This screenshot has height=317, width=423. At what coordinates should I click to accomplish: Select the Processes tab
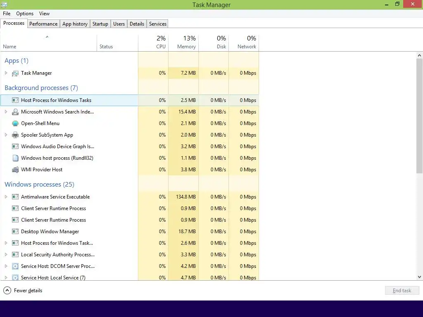14,23
